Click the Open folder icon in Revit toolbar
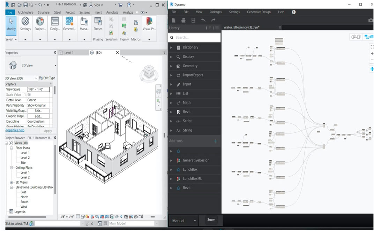This screenshot has width=374, height=231. coord(20,5)
